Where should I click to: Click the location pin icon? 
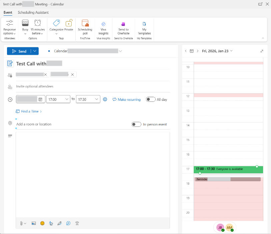point(10,123)
